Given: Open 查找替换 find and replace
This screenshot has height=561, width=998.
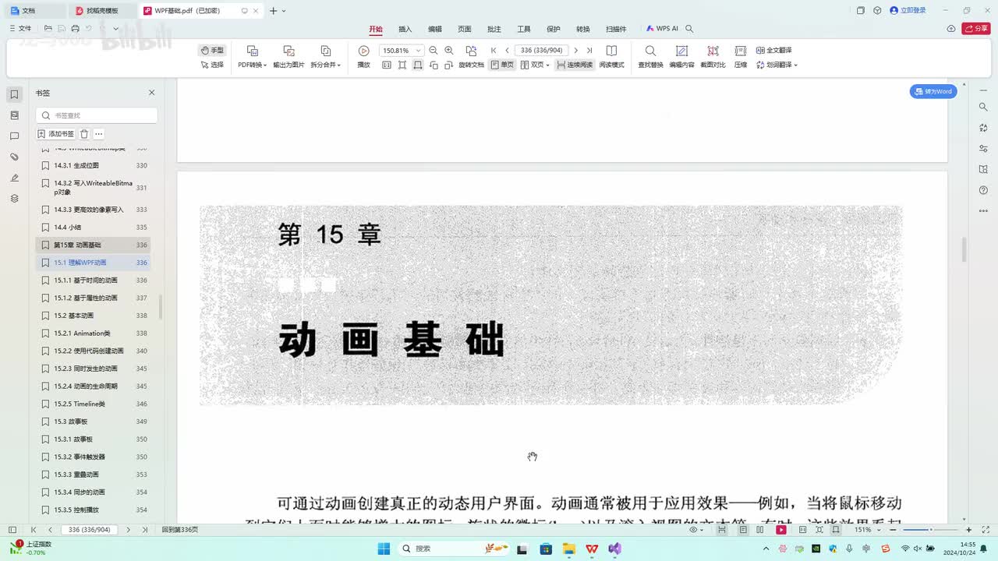Looking at the screenshot, I should pos(650,57).
